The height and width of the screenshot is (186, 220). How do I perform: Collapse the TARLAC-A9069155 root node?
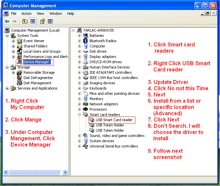73,30
